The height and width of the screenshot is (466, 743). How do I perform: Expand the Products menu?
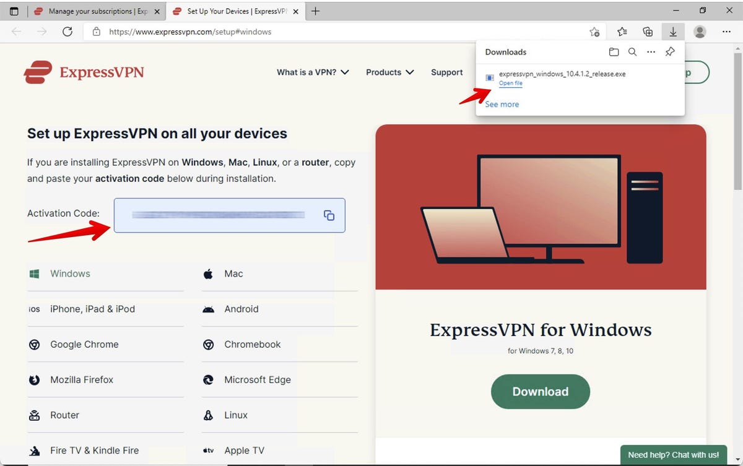tap(390, 72)
